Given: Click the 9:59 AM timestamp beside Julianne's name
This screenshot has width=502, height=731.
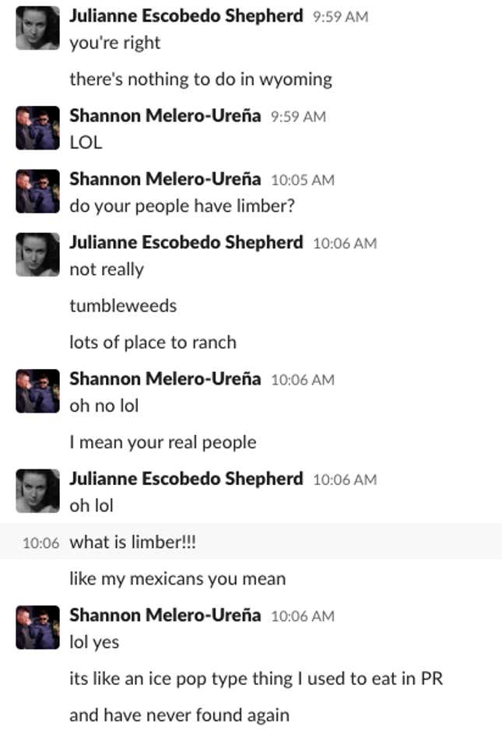Looking at the screenshot, I should click(339, 17).
